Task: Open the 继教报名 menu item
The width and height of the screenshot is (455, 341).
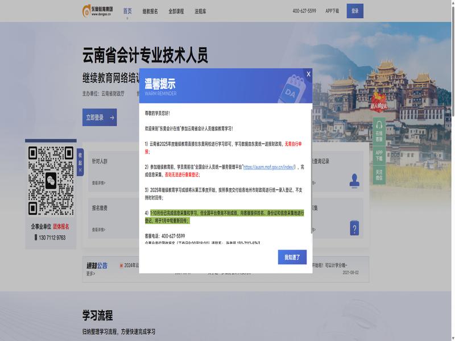Action: pyautogui.click(x=150, y=11)
